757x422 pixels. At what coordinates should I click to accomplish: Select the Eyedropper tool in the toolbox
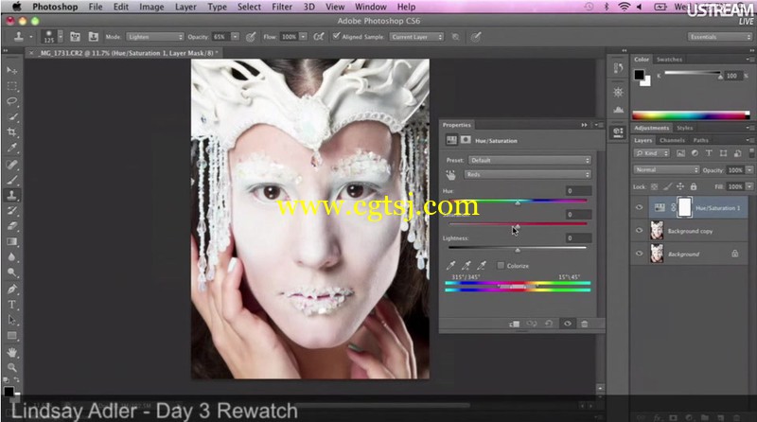12,148
